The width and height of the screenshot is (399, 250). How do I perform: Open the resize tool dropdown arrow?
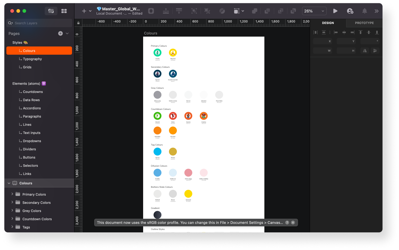click(243, 11)
